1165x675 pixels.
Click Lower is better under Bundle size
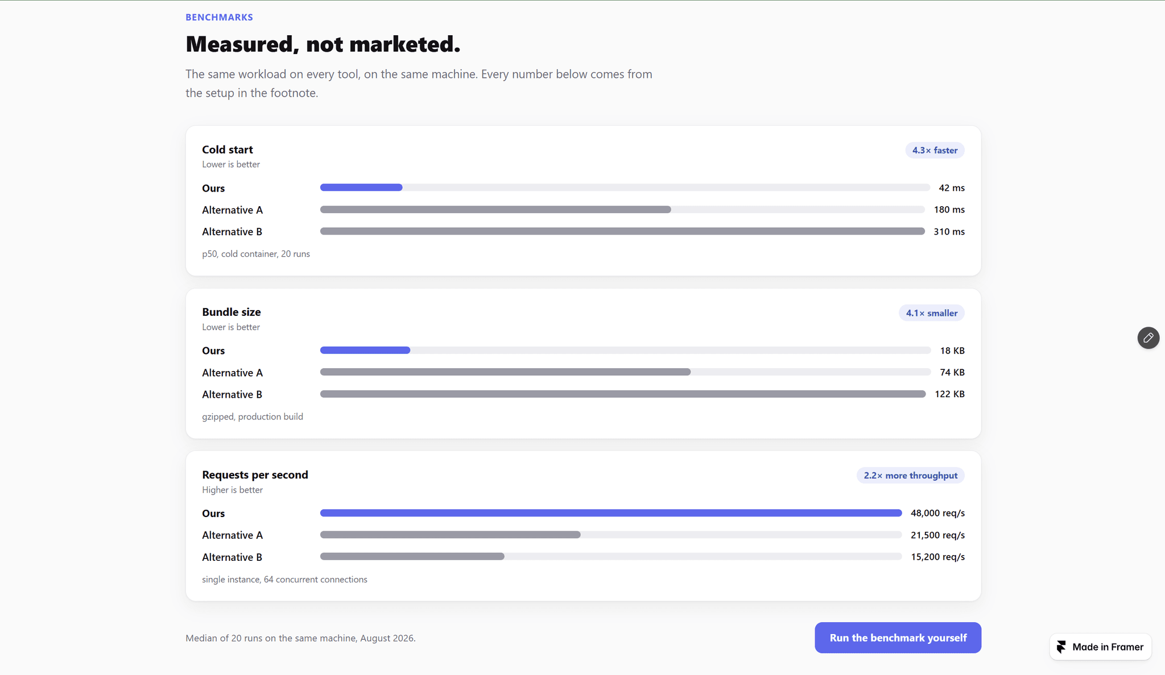(231, 327)
